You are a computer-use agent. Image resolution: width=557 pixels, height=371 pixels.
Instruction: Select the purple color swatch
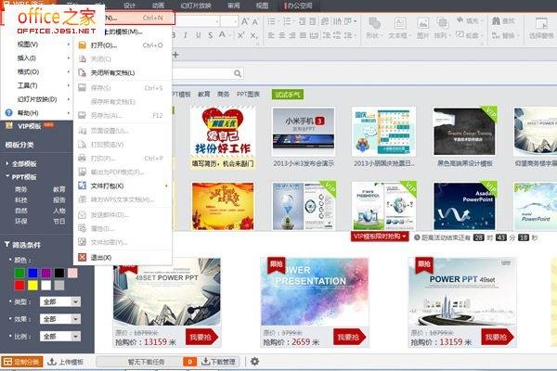click(x=45, y=273)
